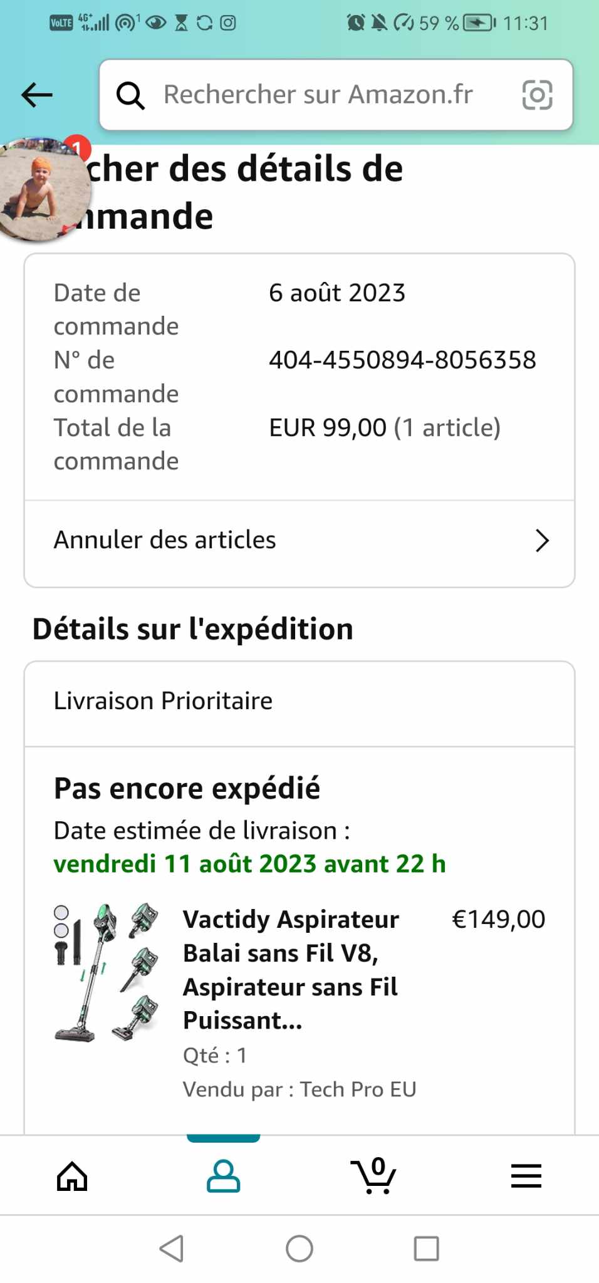Go to Amazon home tab
599x1283 pixels.
pos(72,1176)
